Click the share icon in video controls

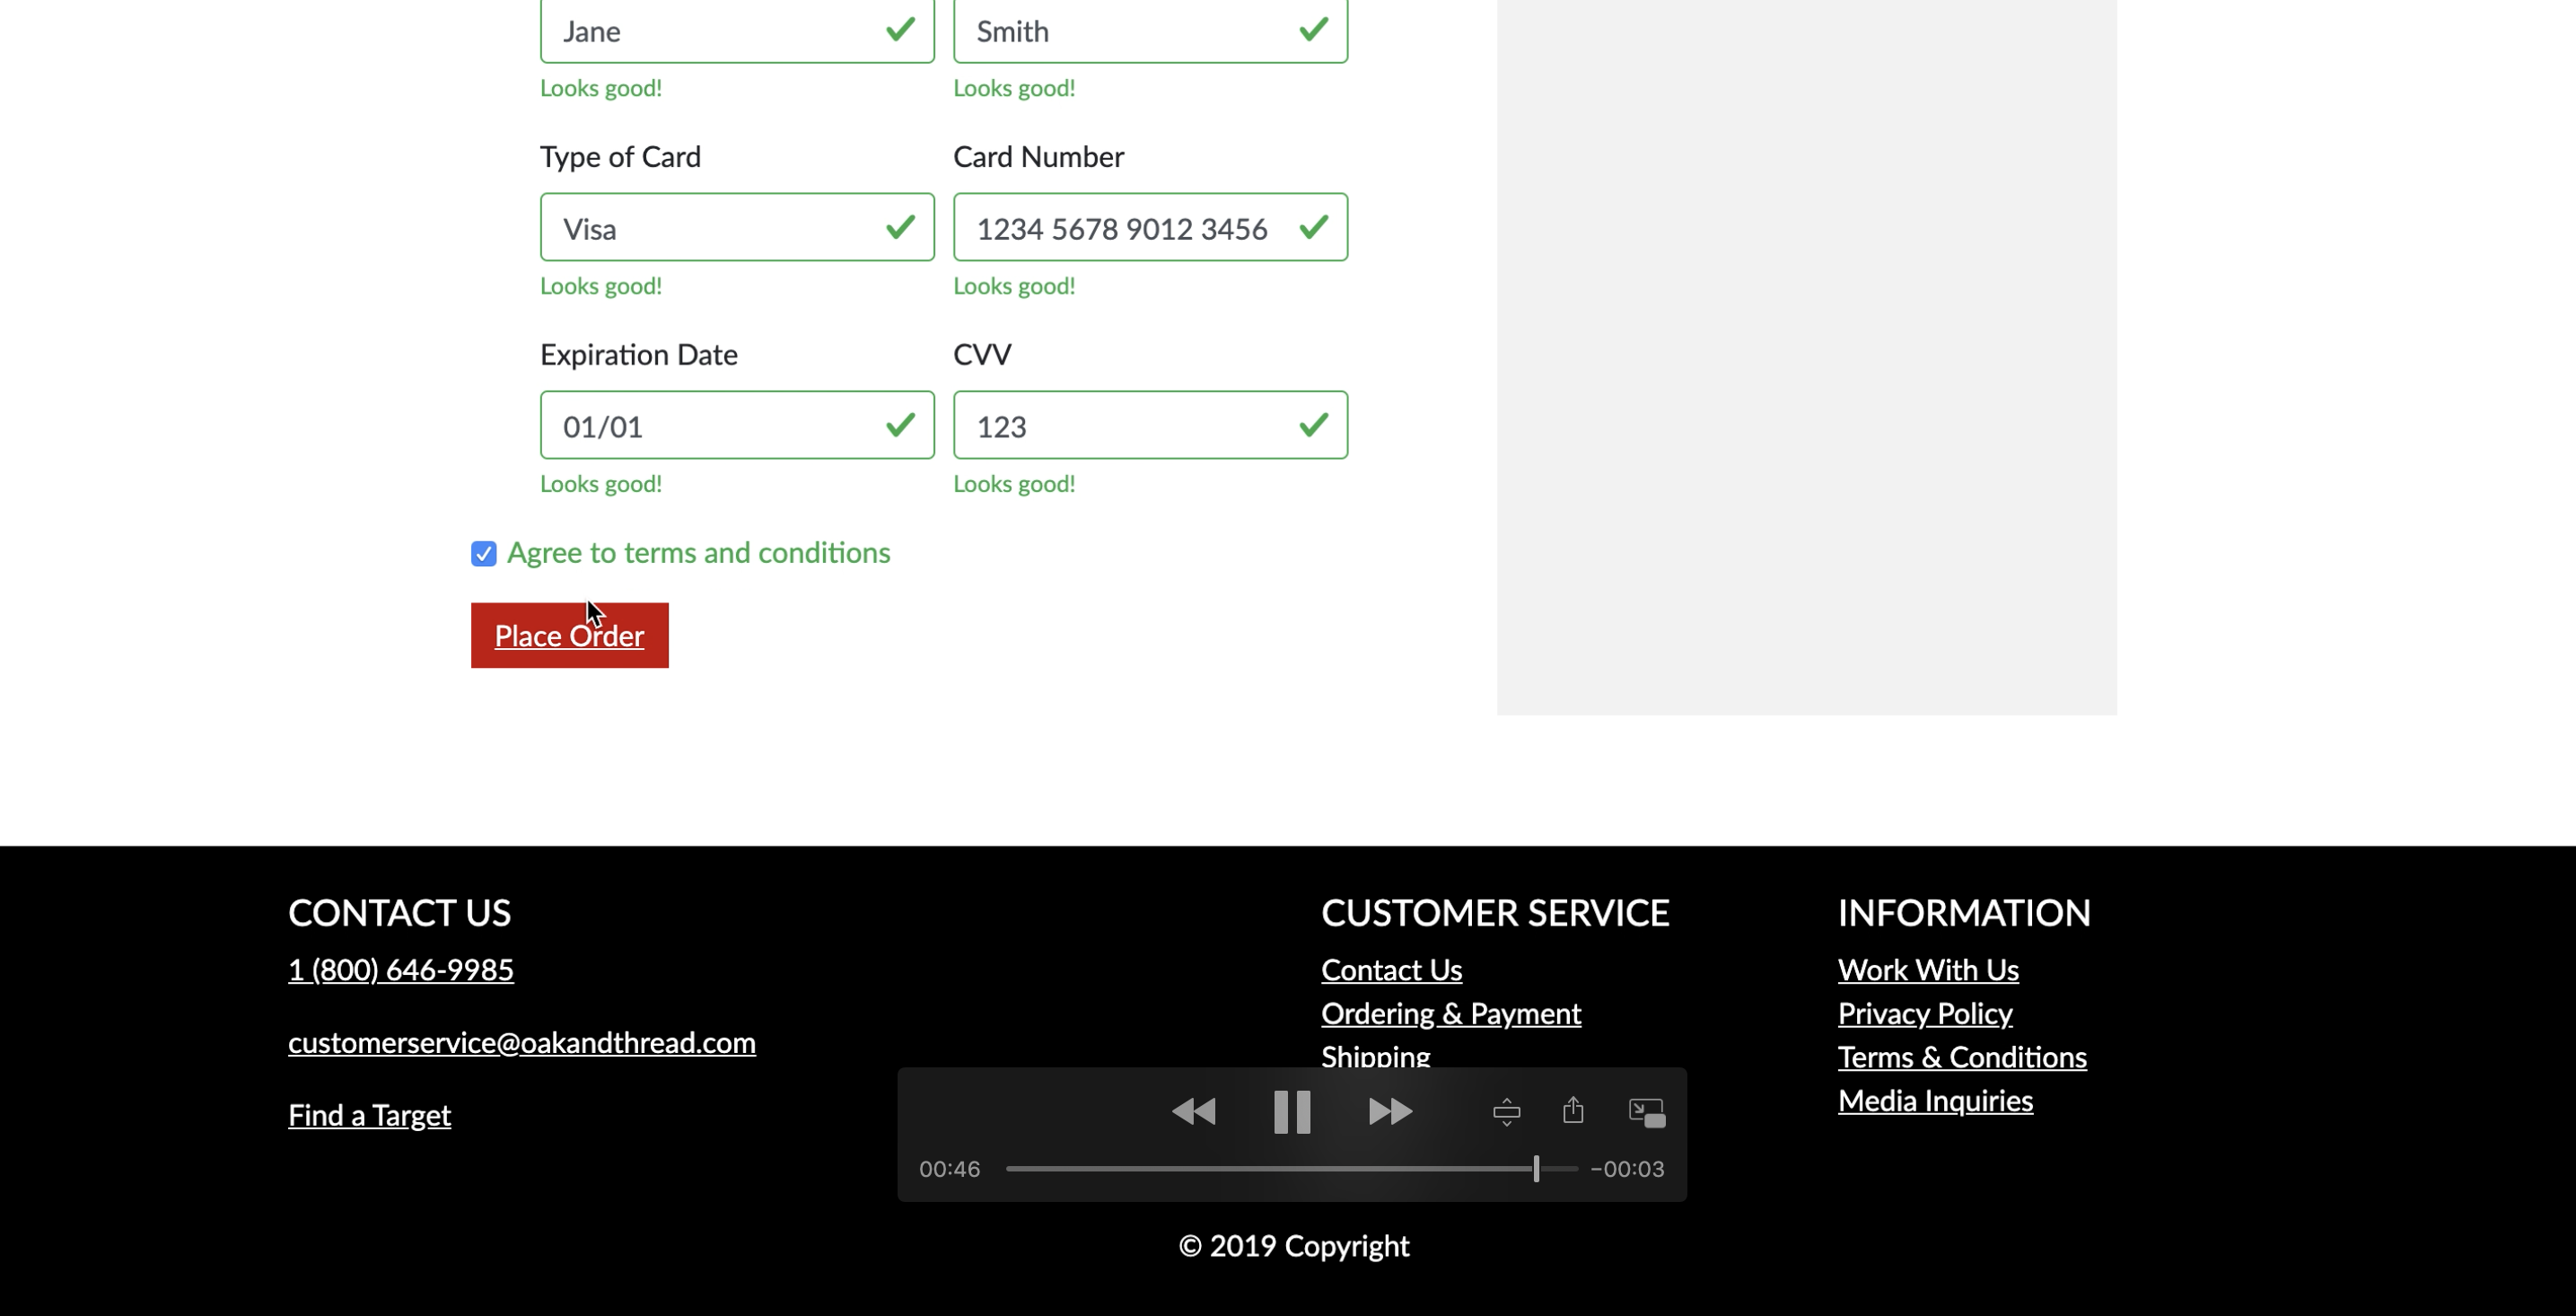(1573, 1110)
